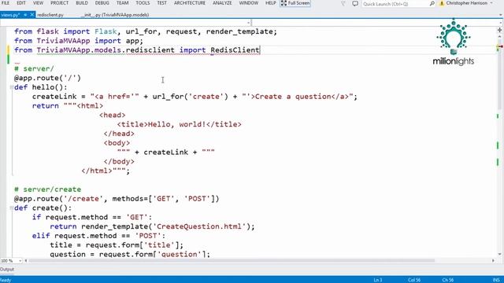
Task: Exit Full Screen mode via button
Action: [295, 3]
